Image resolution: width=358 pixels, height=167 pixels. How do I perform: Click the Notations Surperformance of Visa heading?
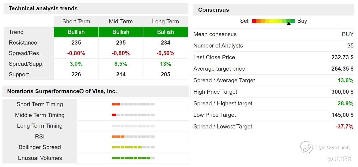click(x=62, y=91)
